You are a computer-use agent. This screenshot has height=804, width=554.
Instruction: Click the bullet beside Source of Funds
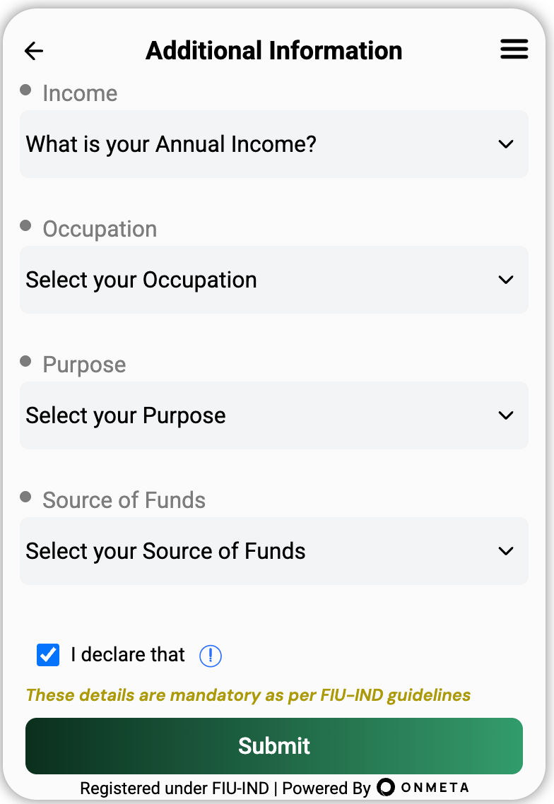(26, 497)
